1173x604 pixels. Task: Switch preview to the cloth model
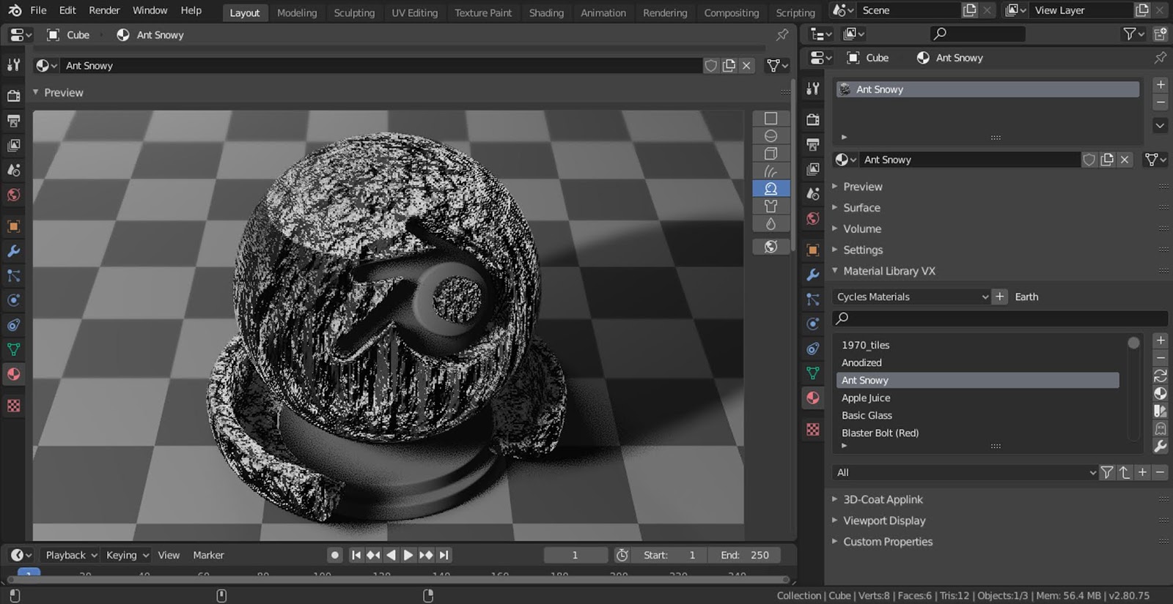(771, 206)
